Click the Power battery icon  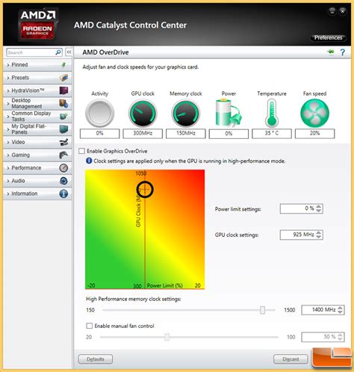pos(228,113)
